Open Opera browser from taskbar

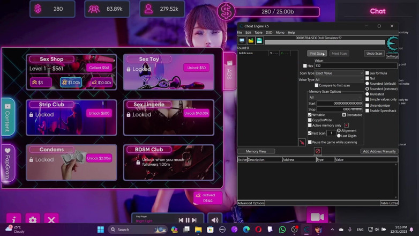point(258,230)
